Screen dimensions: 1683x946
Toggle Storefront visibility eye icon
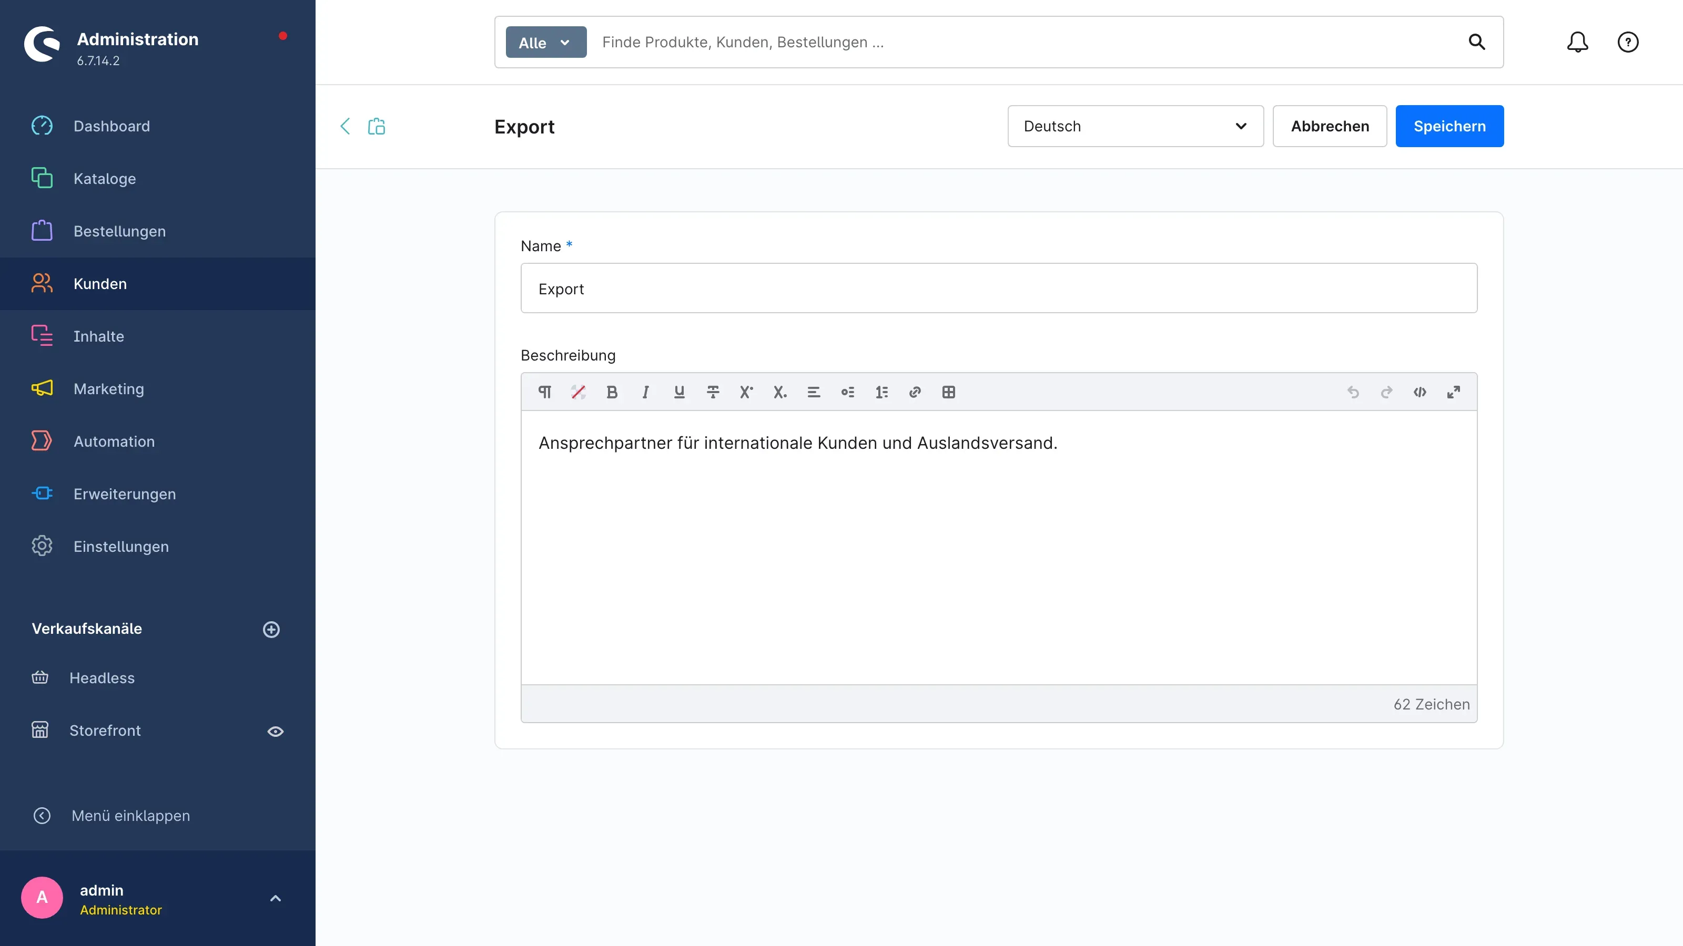click(275, 731)
